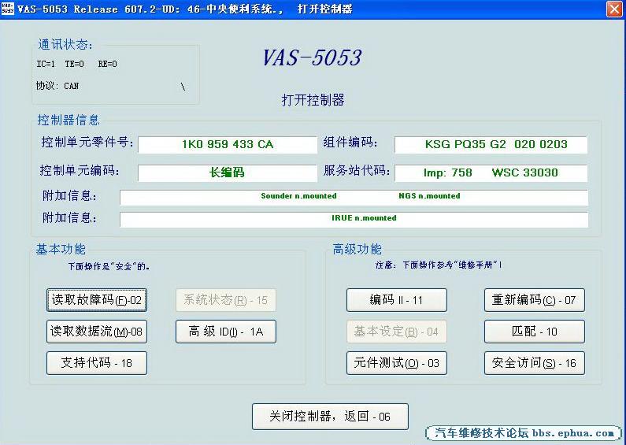This screenshot has width=626, height=445.
Task: Click workshop code field Imp: 758 WSC 33030
Action: coord(491,173)
